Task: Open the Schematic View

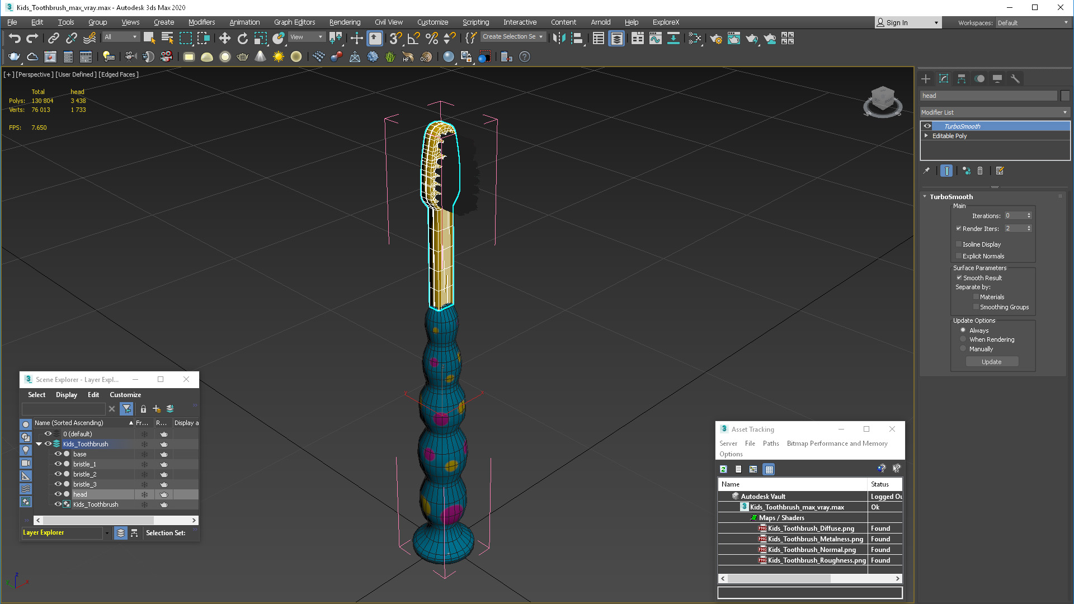Action: [673, 38]
